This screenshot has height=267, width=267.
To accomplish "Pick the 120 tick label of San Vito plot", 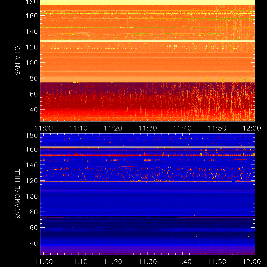I will point(32,47).
